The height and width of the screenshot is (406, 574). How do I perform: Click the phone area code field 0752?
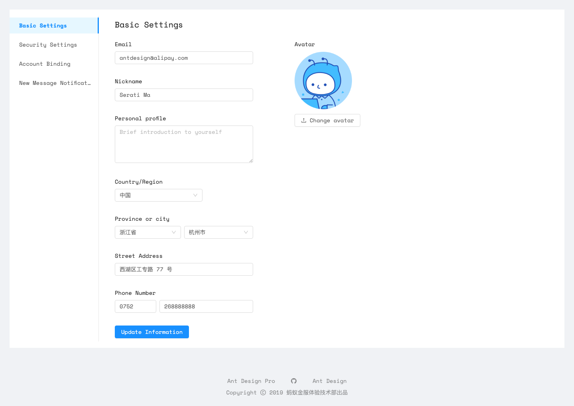136,306
